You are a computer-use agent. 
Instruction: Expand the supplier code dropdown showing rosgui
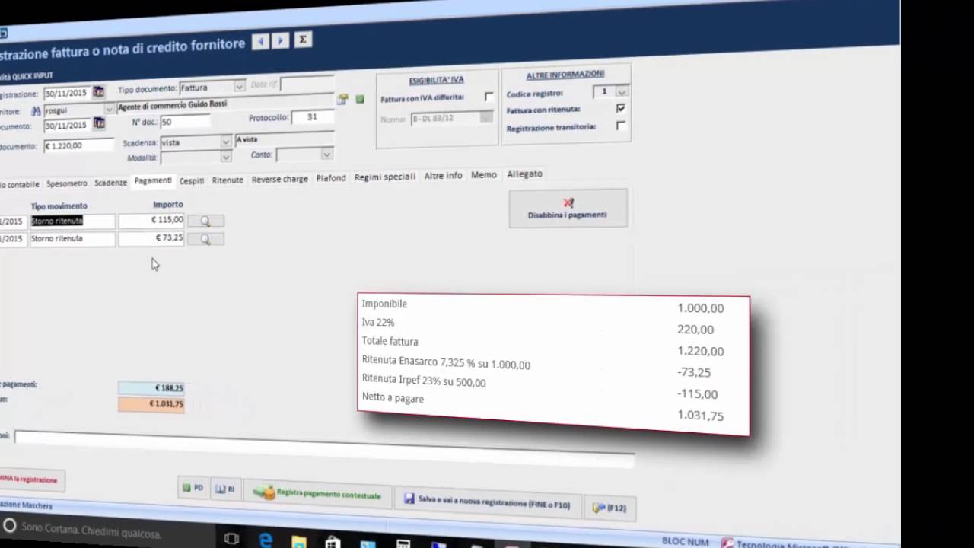tap(110, 109)
